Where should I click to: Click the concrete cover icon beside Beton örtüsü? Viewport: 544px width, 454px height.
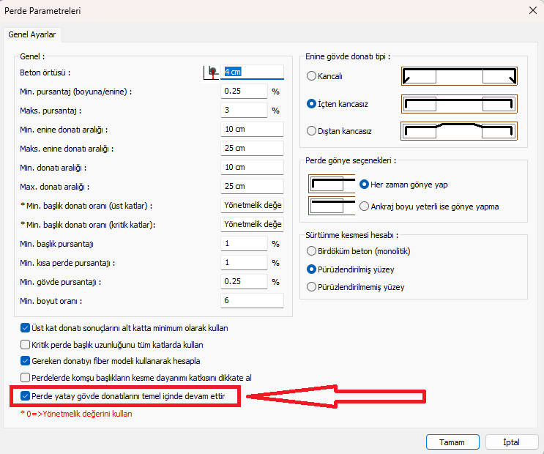[x=212, y=72]
